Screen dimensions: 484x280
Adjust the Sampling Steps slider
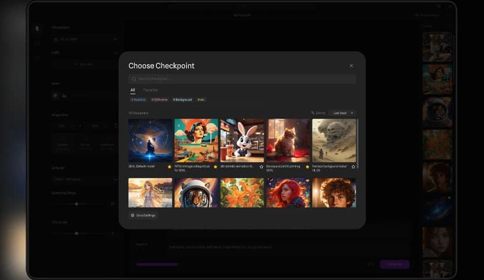[x=76, y=204]
